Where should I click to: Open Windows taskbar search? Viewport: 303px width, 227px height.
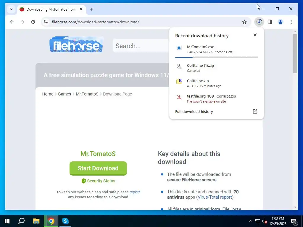[21, 221]
